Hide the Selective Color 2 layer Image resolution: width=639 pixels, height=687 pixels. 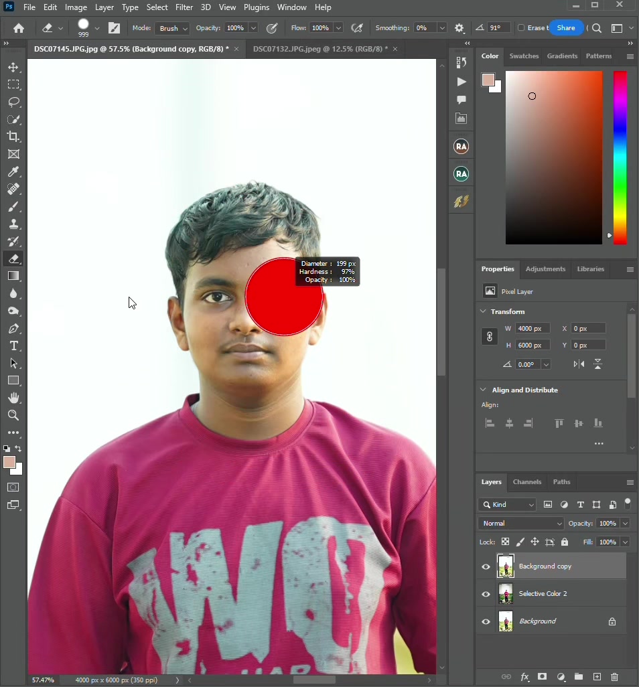pyautogui.click(x=486, y=594)
